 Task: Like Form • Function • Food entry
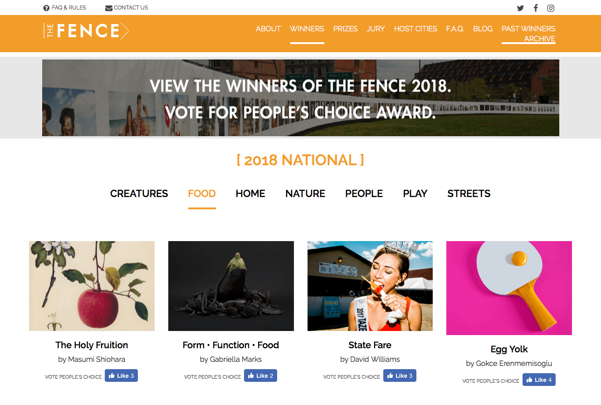pos(260,376)
